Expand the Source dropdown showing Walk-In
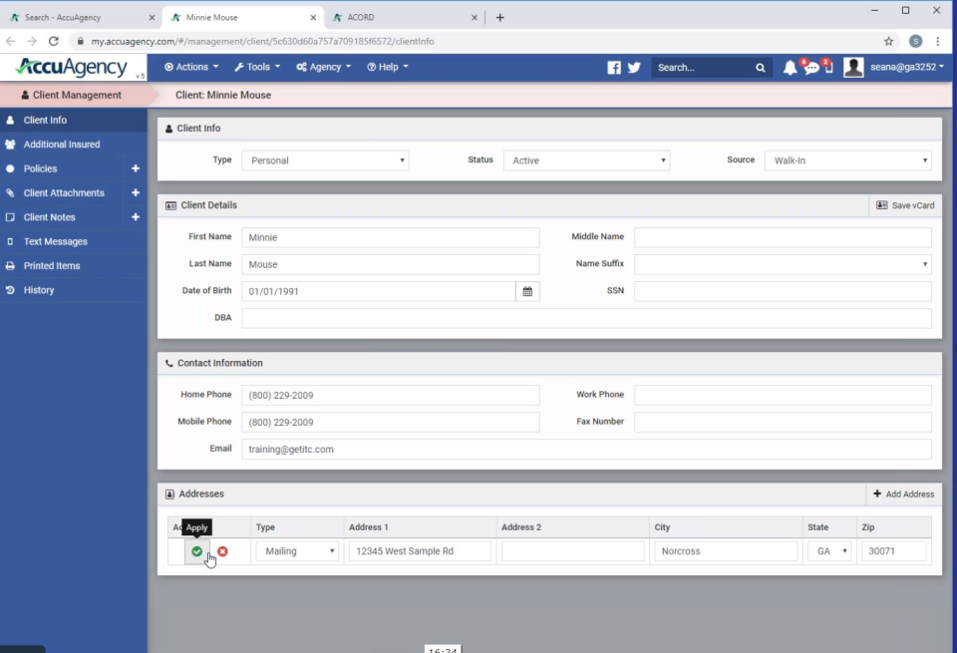The width and height of the screenshot is (957, 653). click(x=847, y=160)
